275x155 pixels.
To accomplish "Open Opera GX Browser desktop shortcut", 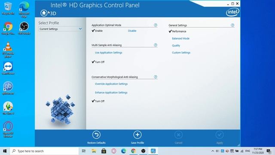I will (x=8, y=129).
